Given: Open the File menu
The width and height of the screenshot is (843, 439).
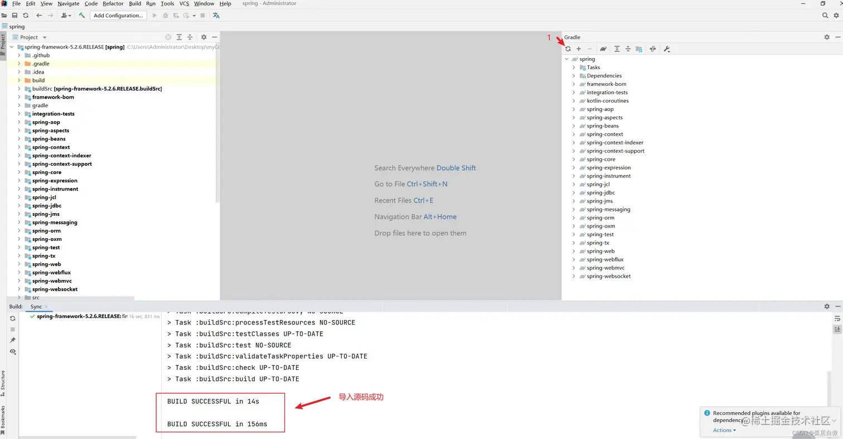Looking at the screenshot, I should (16, 3).
